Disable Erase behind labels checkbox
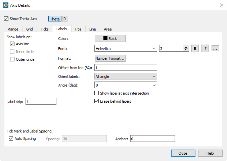The height and width of the screenshot is (161, 227). pyautogui.click(x=97, y=101)
